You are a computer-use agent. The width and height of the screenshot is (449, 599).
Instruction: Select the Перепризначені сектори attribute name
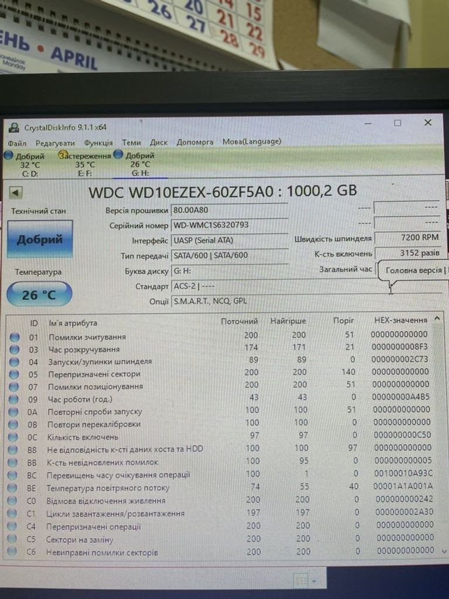click(94, 374)
